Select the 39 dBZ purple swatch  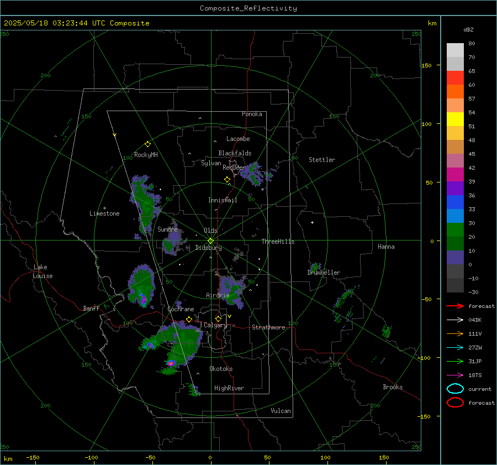pyautogui.click(x=455, y=189)
